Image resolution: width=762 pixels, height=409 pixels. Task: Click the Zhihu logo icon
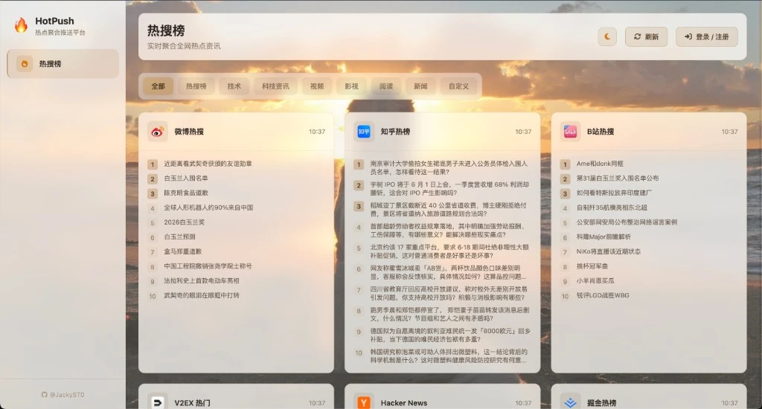pyautogui.click(x=363, y=132)
